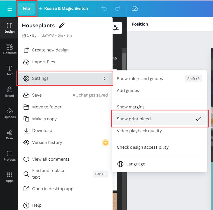Viewport: 213px width, 210px height.
Task: Click pencil icon to rename Houseplants
Action: 62,25
